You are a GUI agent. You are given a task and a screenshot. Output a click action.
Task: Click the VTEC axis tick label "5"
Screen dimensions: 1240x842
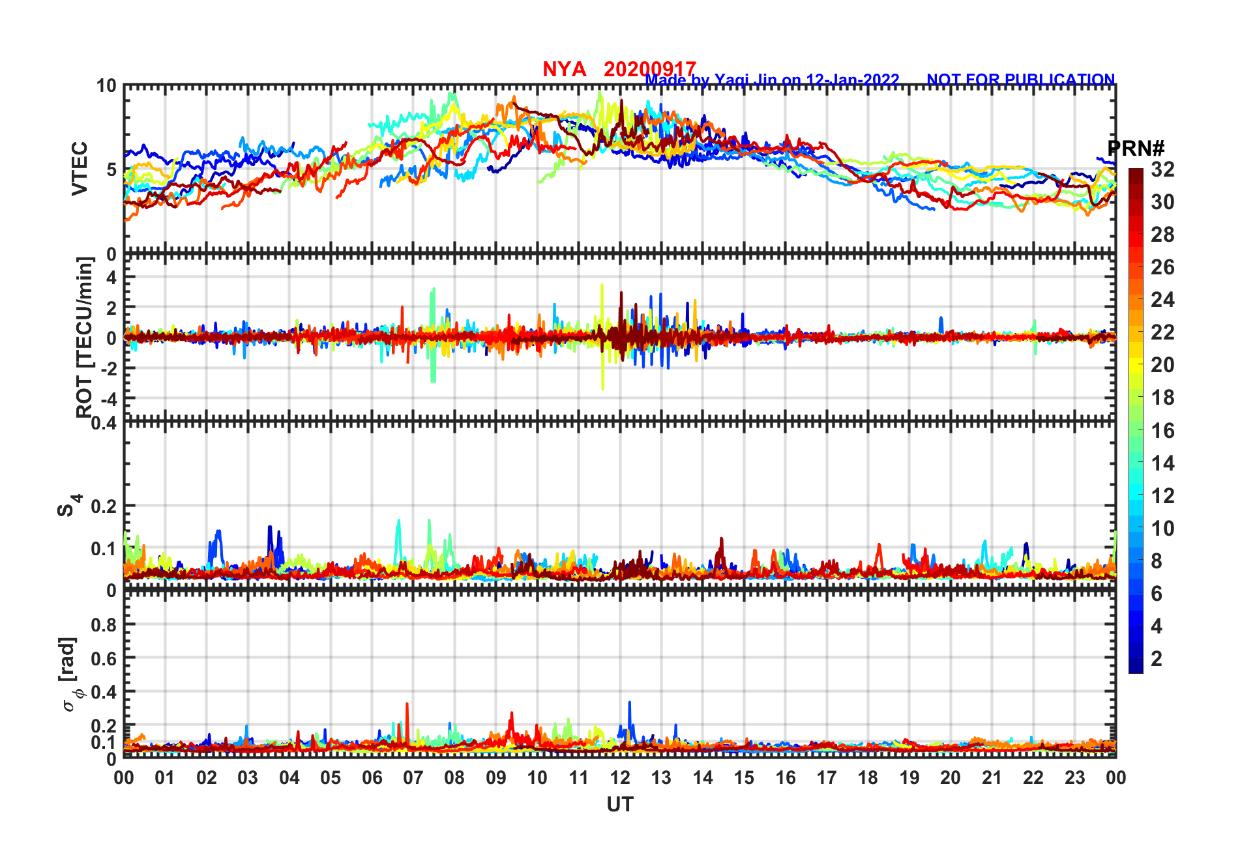pyautogui.click(x=111, y=169)
